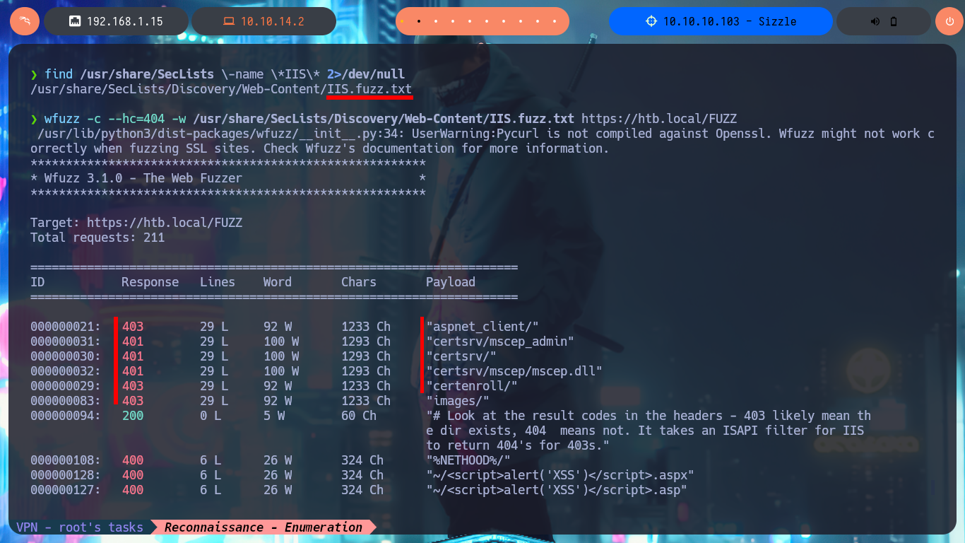This screenshot has width=965, height=543.
Task: Click the 403 response in the aspnet_client row
Action: coord(132,327)
